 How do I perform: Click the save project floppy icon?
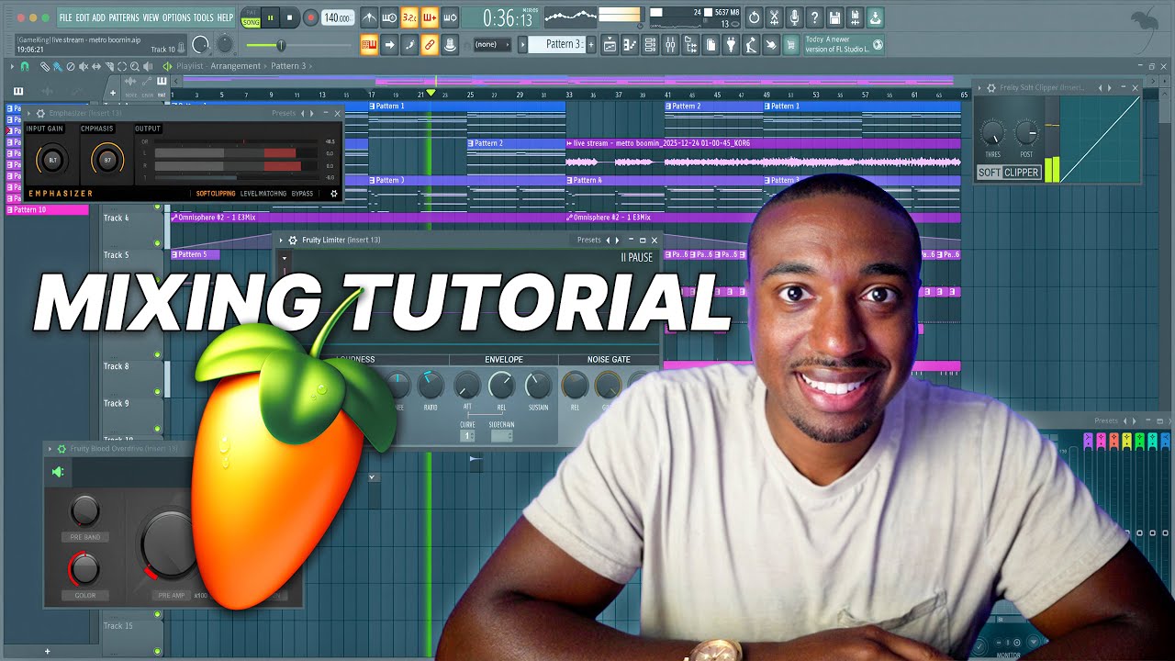[834, 17]
